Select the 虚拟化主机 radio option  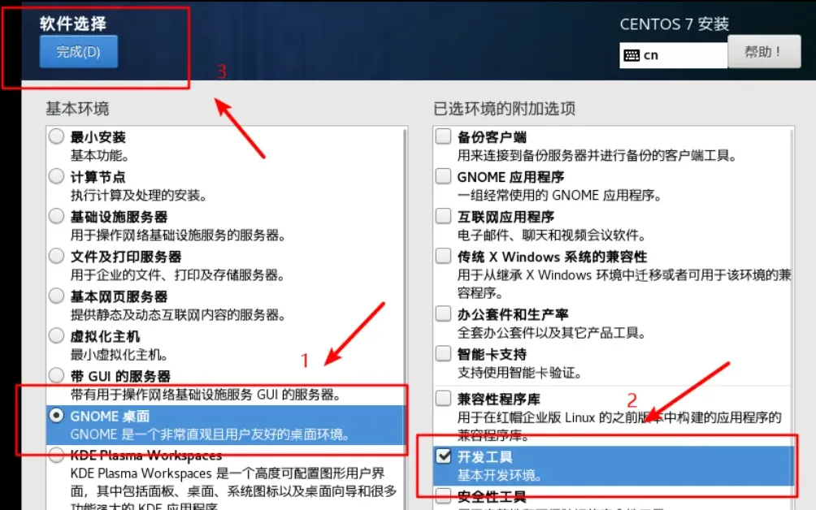point(56,336)
